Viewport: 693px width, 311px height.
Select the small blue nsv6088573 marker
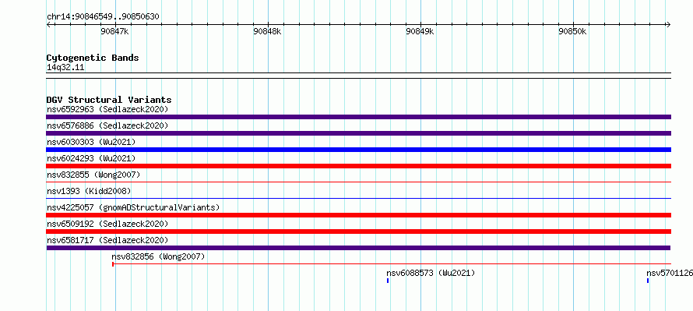coord(388,281)
